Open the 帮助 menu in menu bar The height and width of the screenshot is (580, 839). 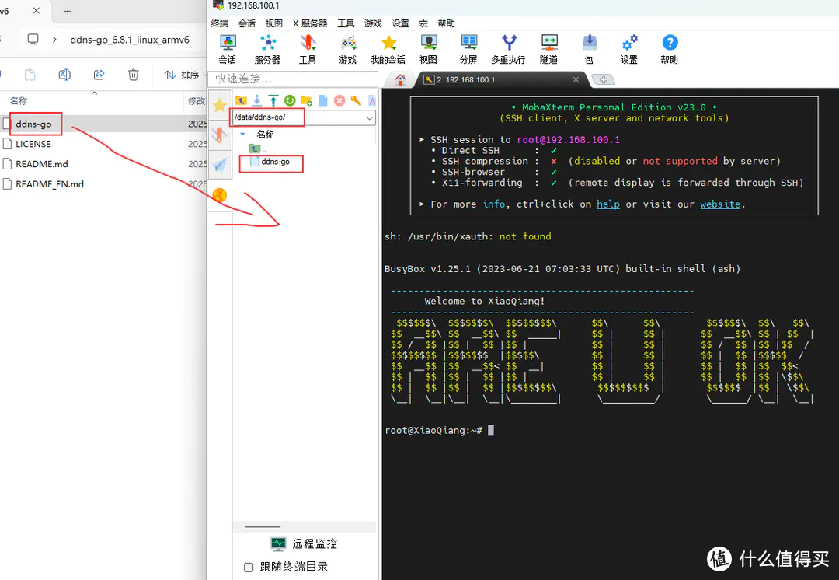tap(446, 23)
